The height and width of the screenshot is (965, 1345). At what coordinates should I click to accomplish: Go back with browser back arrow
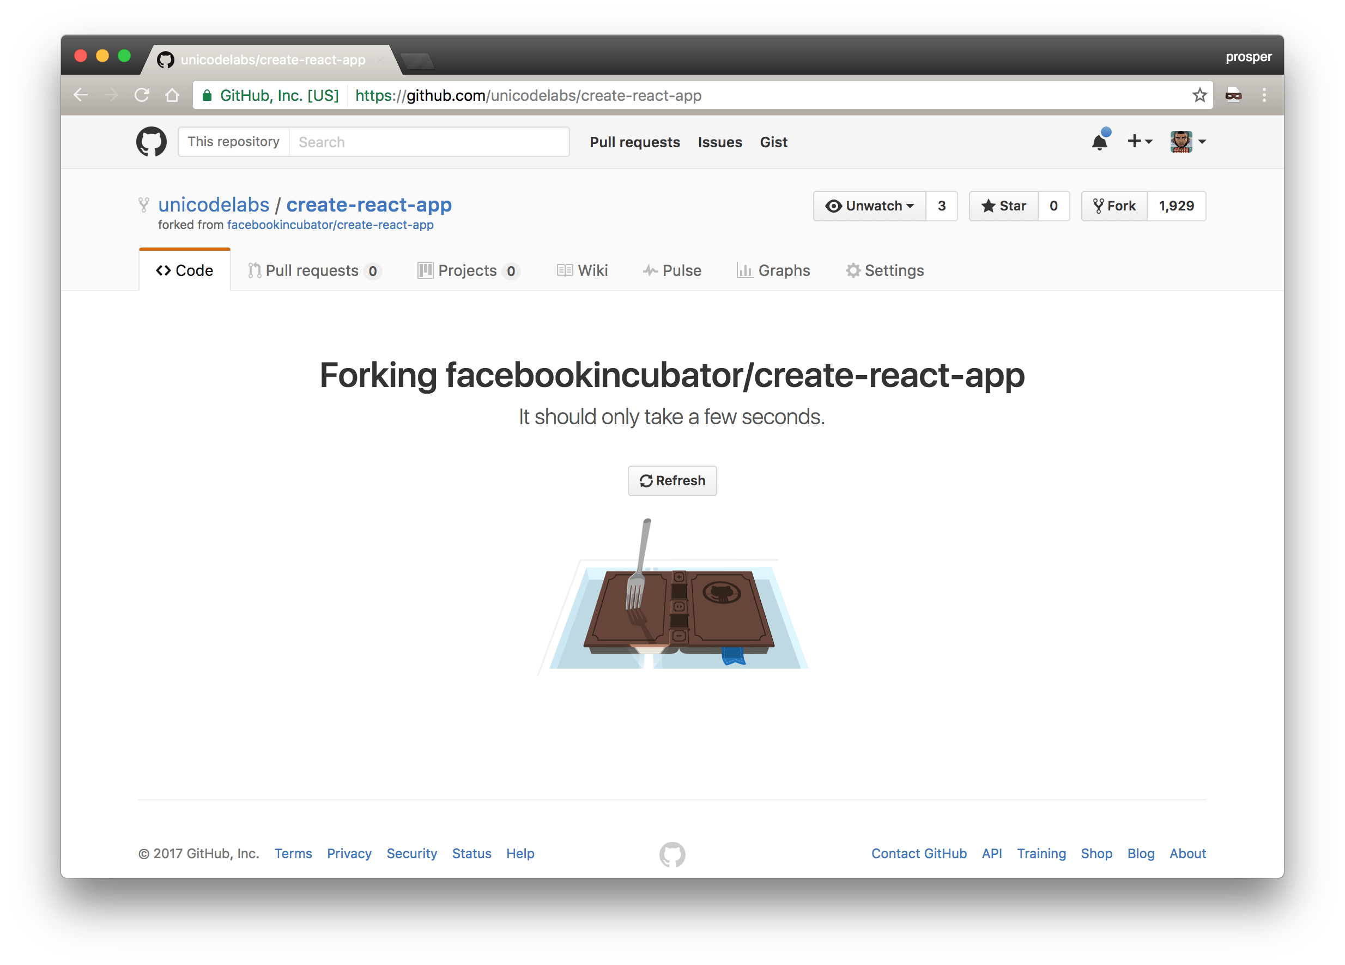81,95
